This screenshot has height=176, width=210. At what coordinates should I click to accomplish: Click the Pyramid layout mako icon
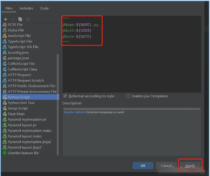[5, 136]
